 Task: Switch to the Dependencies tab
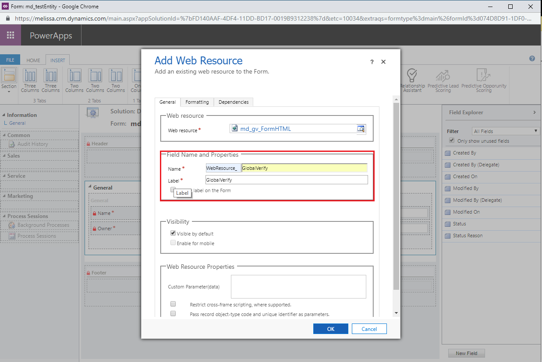pos(234,102)
